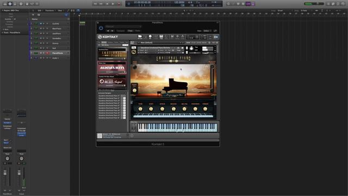Open the multi rack New (default) dropdown
This screenshot has height=196, width=348.
click(161, 42)
